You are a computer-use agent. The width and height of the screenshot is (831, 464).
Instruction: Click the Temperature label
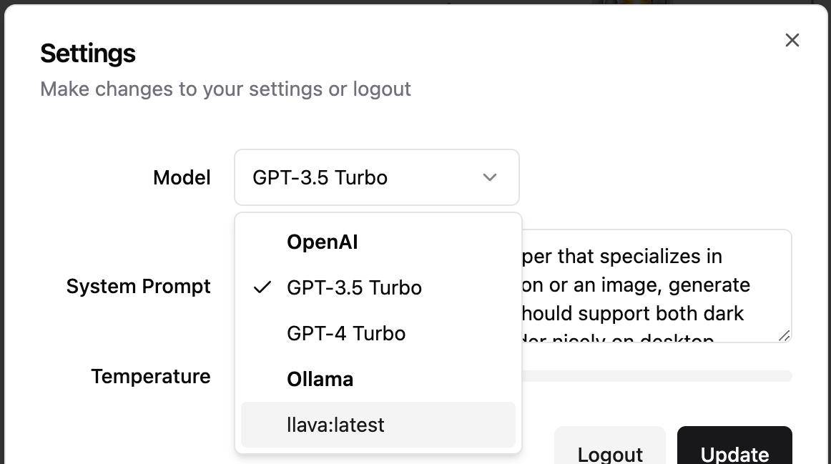150,376
